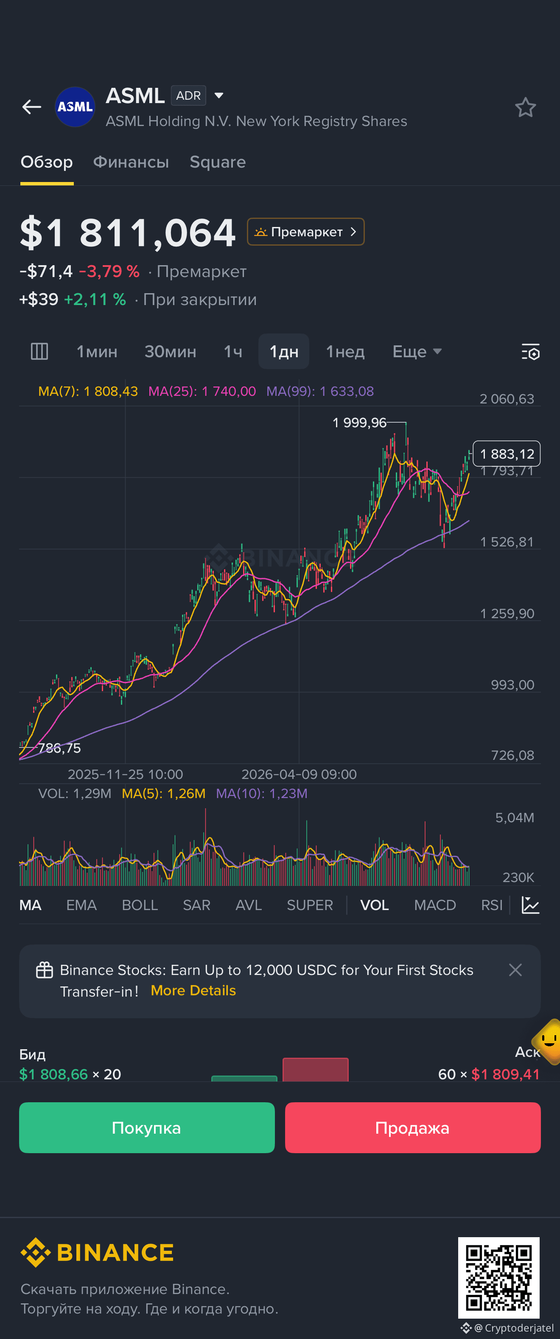Tap the volume MA(10): 1,23M label
This screenshot has width=560, height=1339.
[261, 793]
